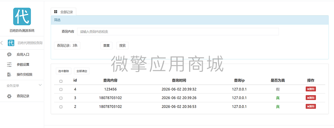Click 18078703102 in row id 3

click(x=110, y=98)
